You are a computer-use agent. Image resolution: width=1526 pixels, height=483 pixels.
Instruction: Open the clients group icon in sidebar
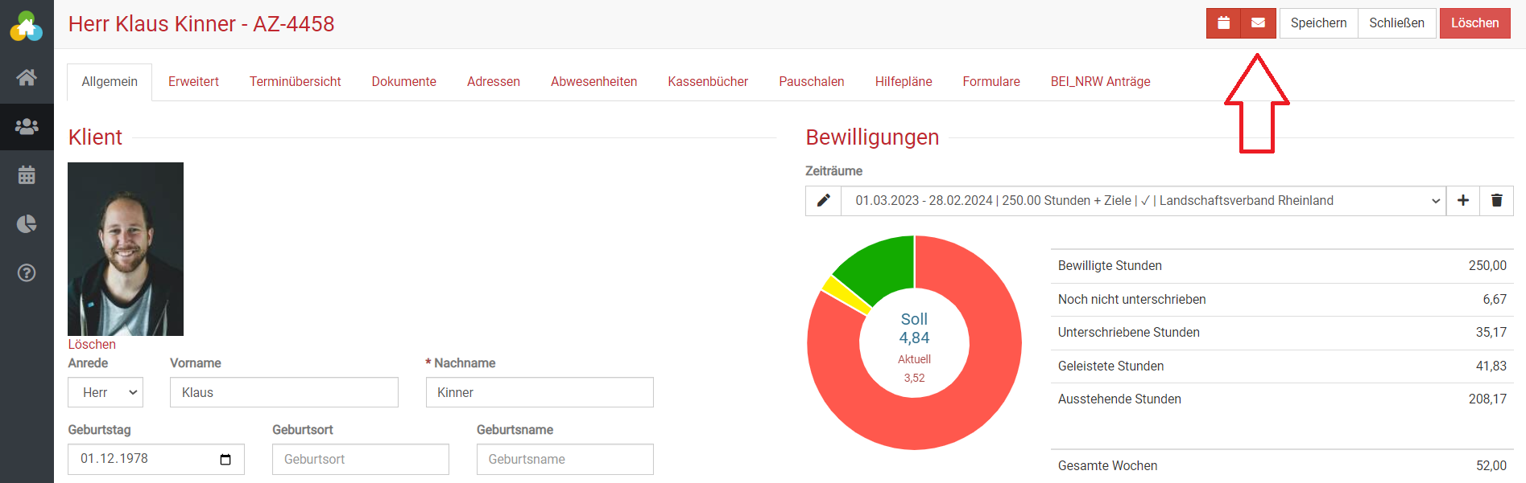(x=27, y=127)
